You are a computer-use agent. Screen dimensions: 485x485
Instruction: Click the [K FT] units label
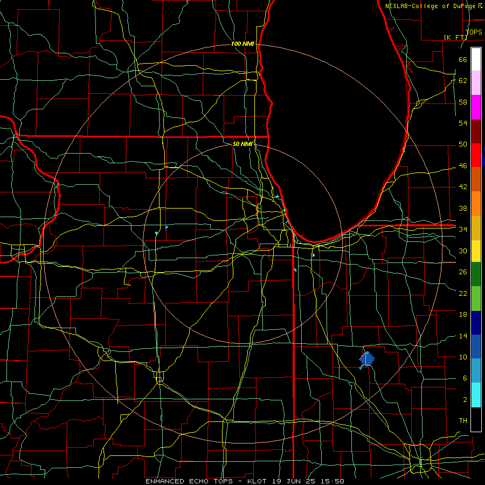(x=455, y=37)
